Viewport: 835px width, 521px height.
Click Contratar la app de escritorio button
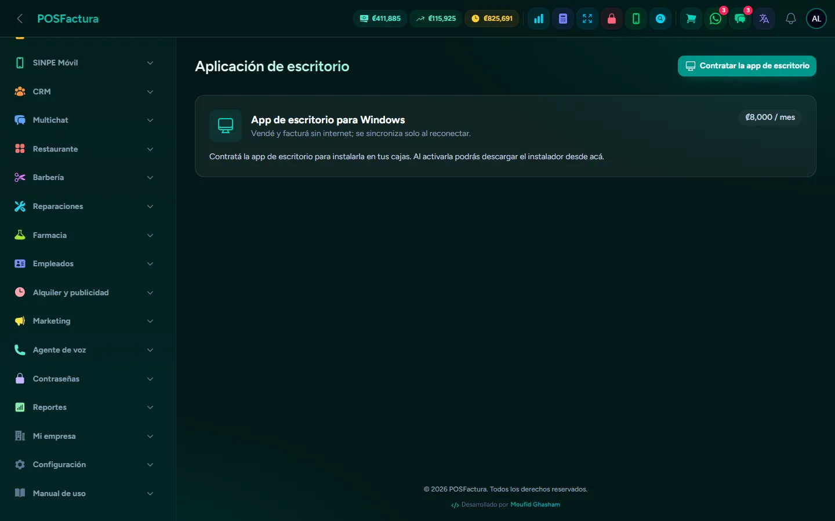click(747, 66)
